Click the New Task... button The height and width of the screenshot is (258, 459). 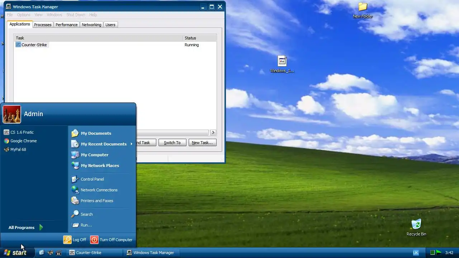tap(202, 143)
